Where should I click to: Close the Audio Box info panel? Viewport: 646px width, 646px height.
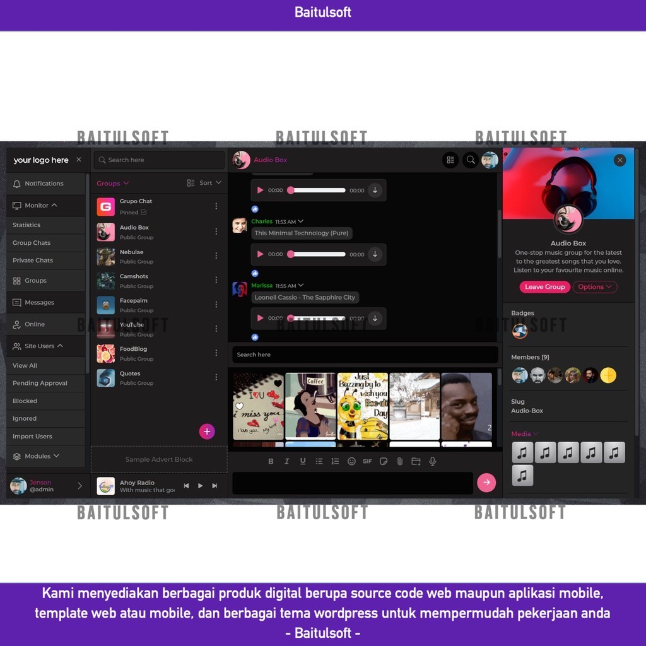(x=620, y=160)
